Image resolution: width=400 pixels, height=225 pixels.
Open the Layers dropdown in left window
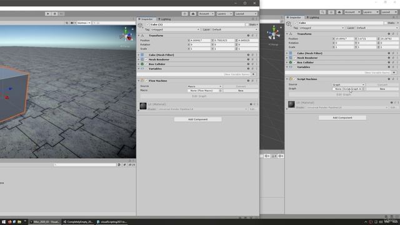point(224,14)
